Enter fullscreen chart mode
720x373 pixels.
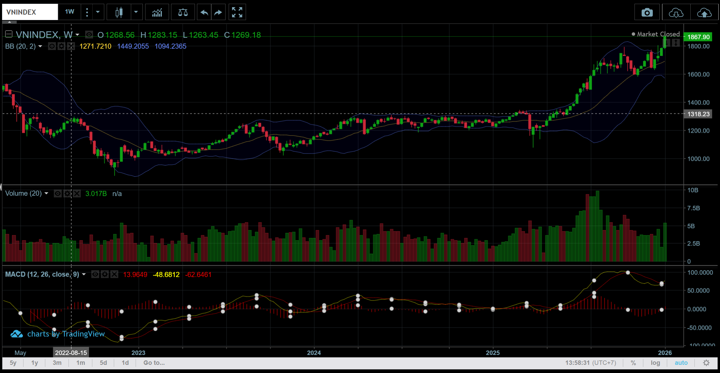coord(237,13)
